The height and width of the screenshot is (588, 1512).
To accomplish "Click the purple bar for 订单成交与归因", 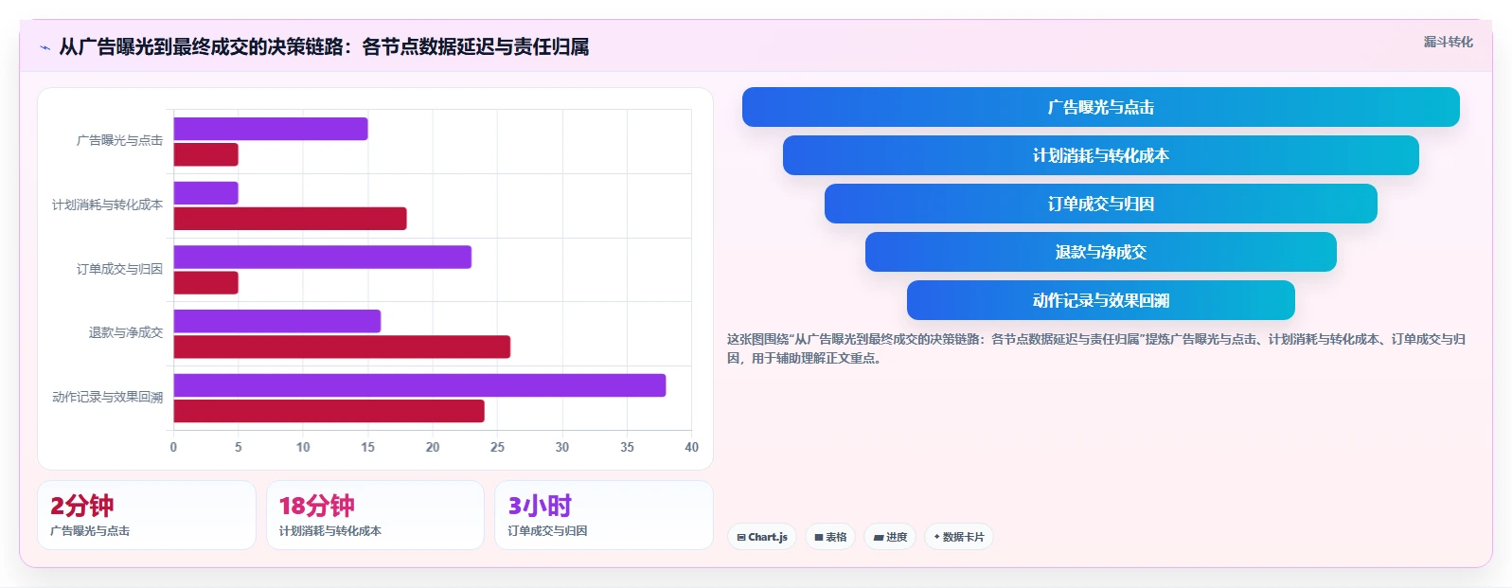I will coord(323,257).
